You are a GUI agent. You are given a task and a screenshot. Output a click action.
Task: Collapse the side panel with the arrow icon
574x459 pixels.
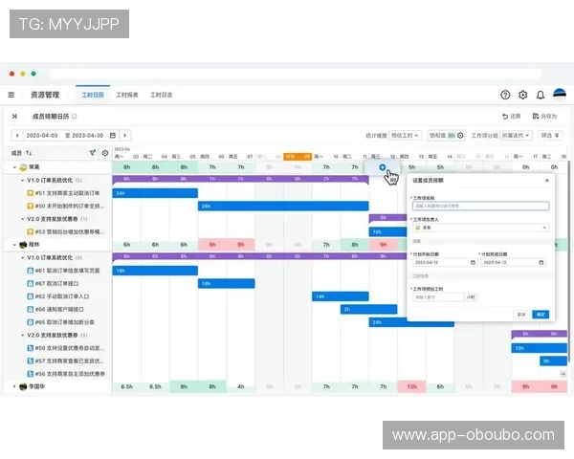14,117
